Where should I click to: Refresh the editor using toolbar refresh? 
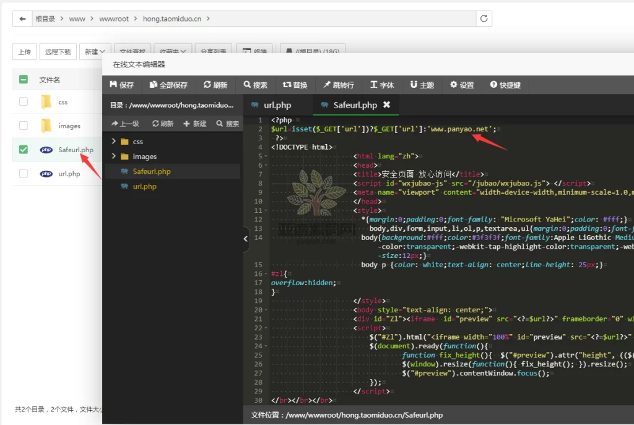point(215,85)
